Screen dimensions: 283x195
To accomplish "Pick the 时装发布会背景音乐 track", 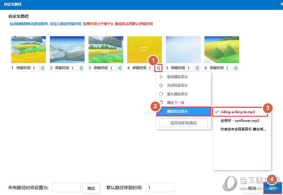I will [x=240, y=129].
